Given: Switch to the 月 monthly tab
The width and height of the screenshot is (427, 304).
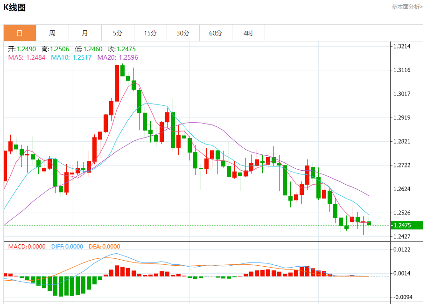Looking at the screenshot, I should tap(85, 33).
